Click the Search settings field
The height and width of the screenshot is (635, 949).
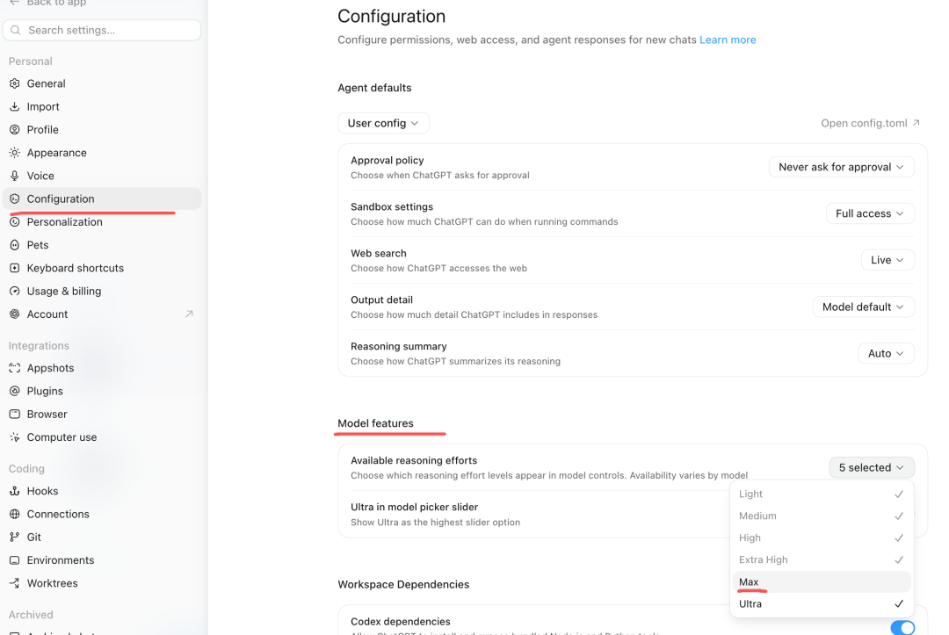(102, 30)
